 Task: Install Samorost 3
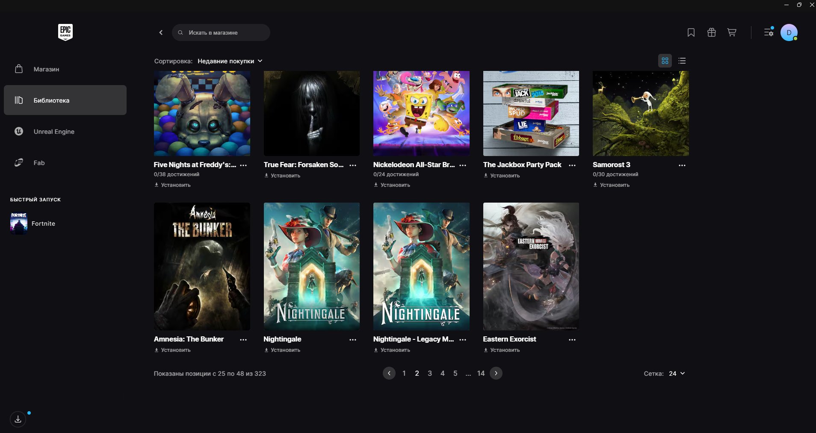coord(611,185)
